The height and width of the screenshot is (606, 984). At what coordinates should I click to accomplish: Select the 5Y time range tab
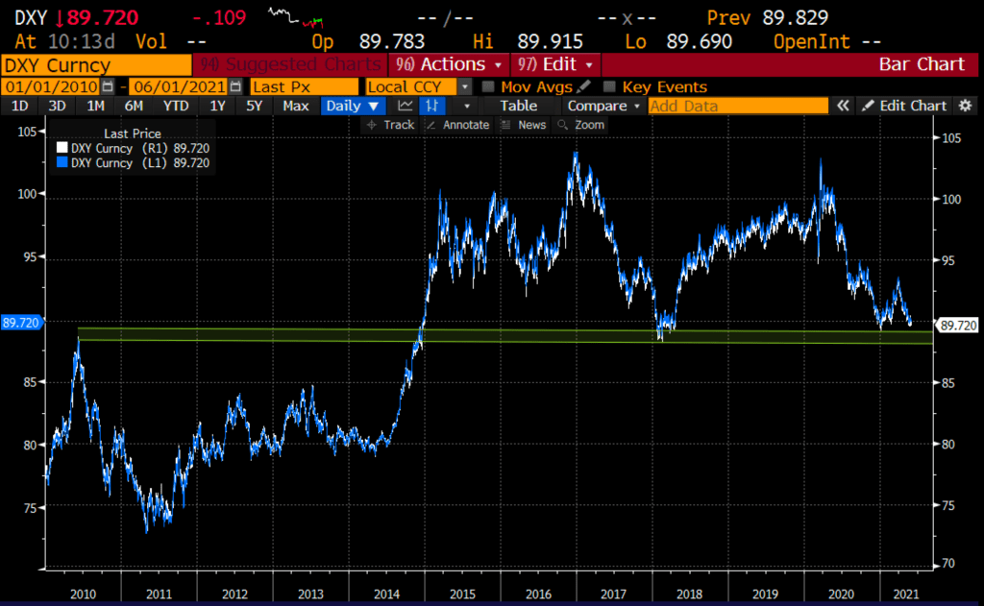254,106
